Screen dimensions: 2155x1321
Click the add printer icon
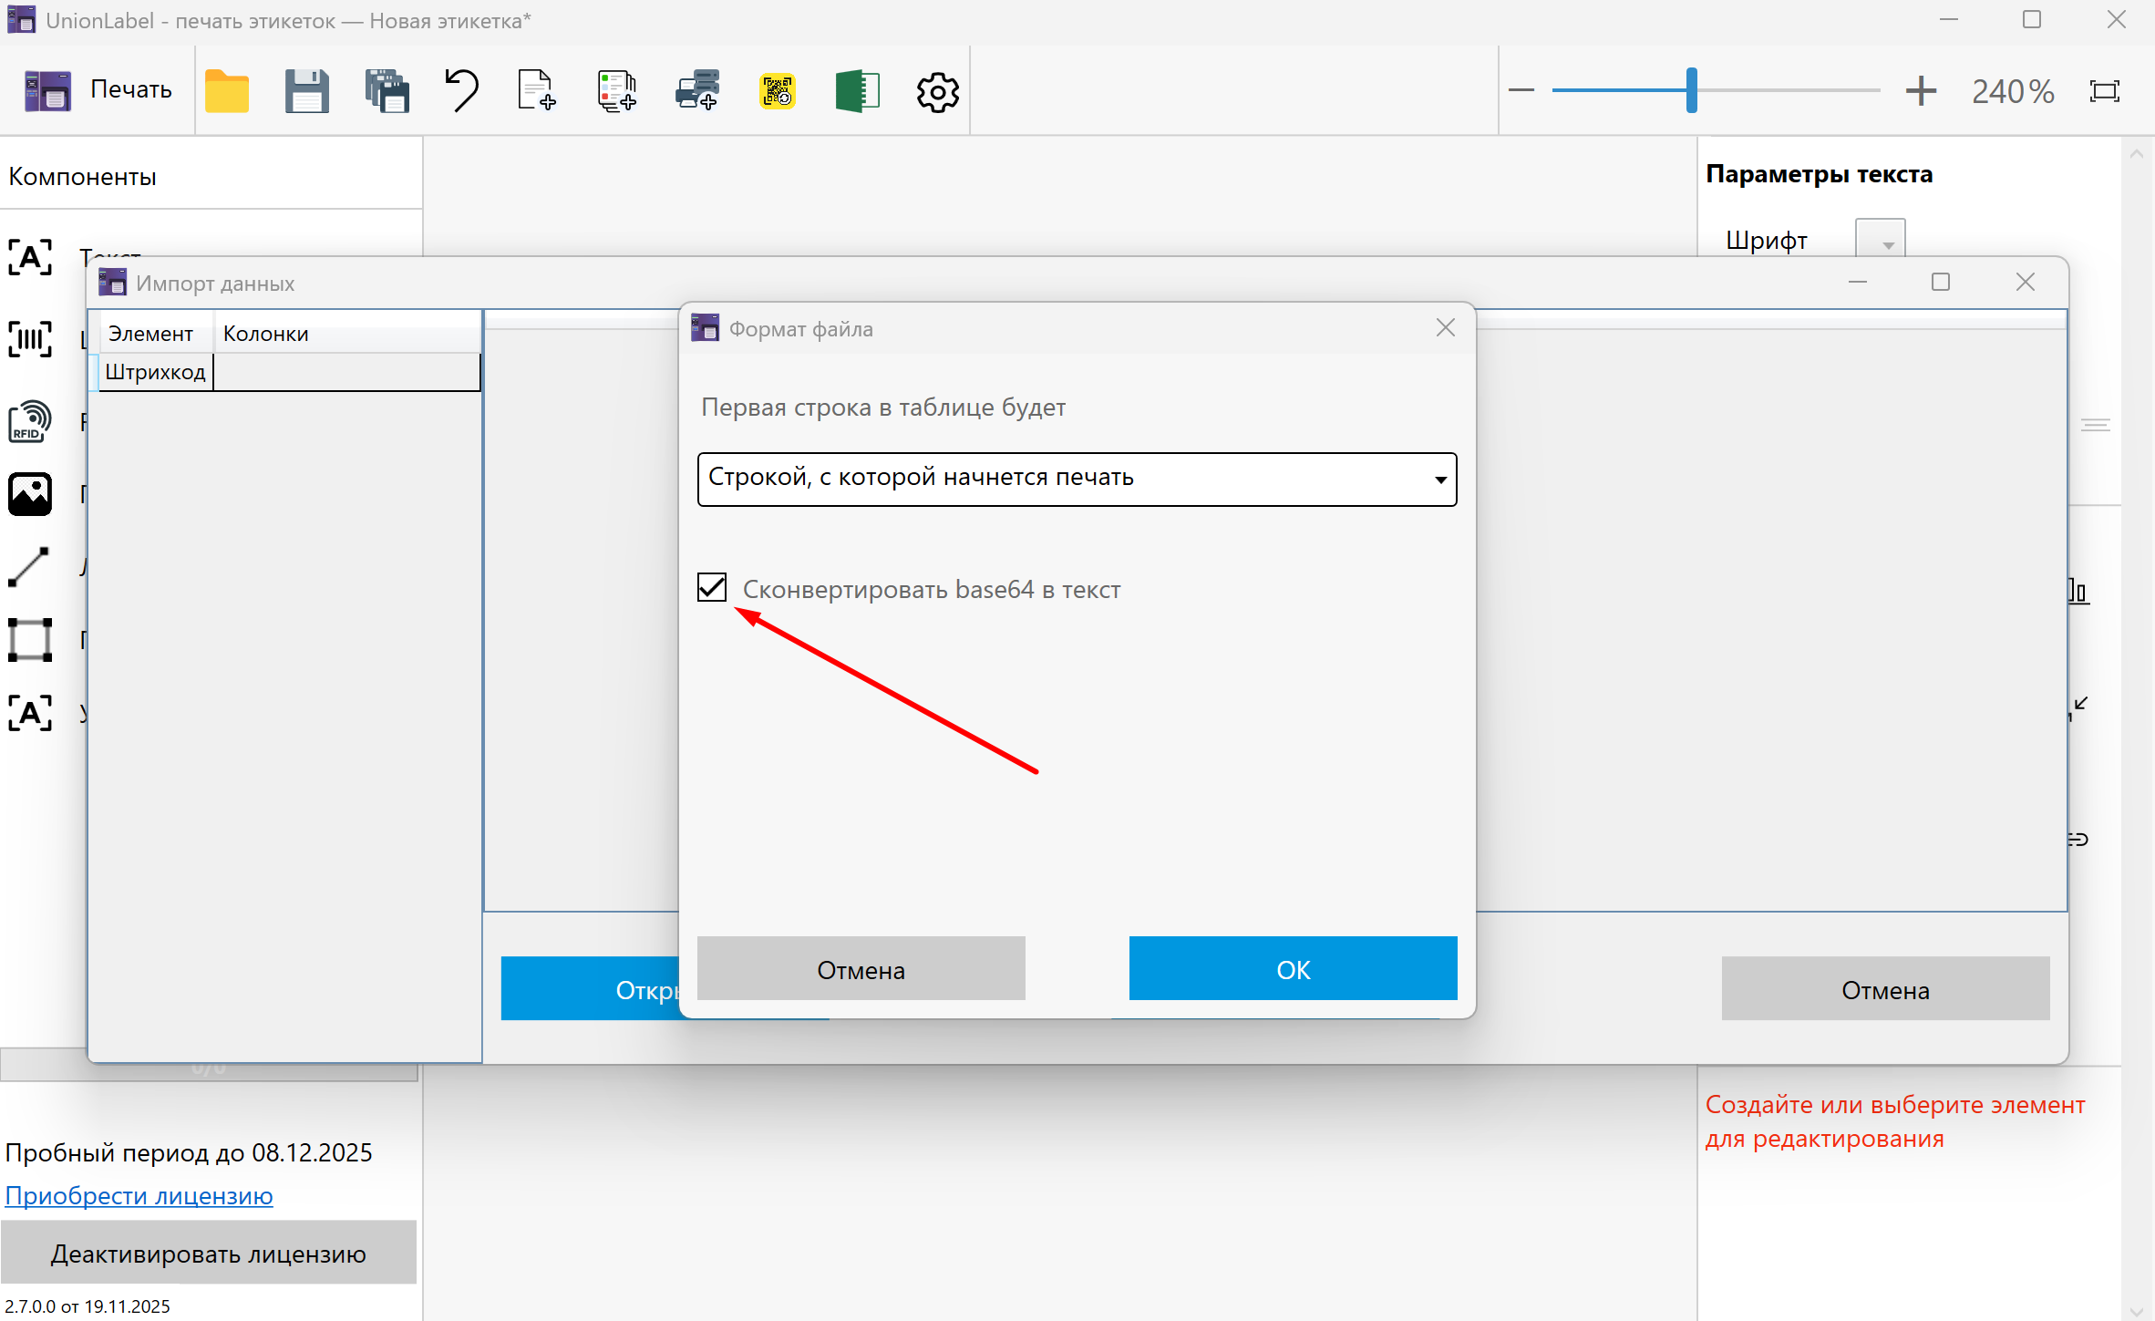click(x=697, y=90)
